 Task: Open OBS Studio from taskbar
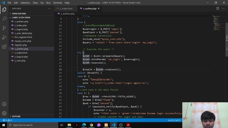point(121,125)
